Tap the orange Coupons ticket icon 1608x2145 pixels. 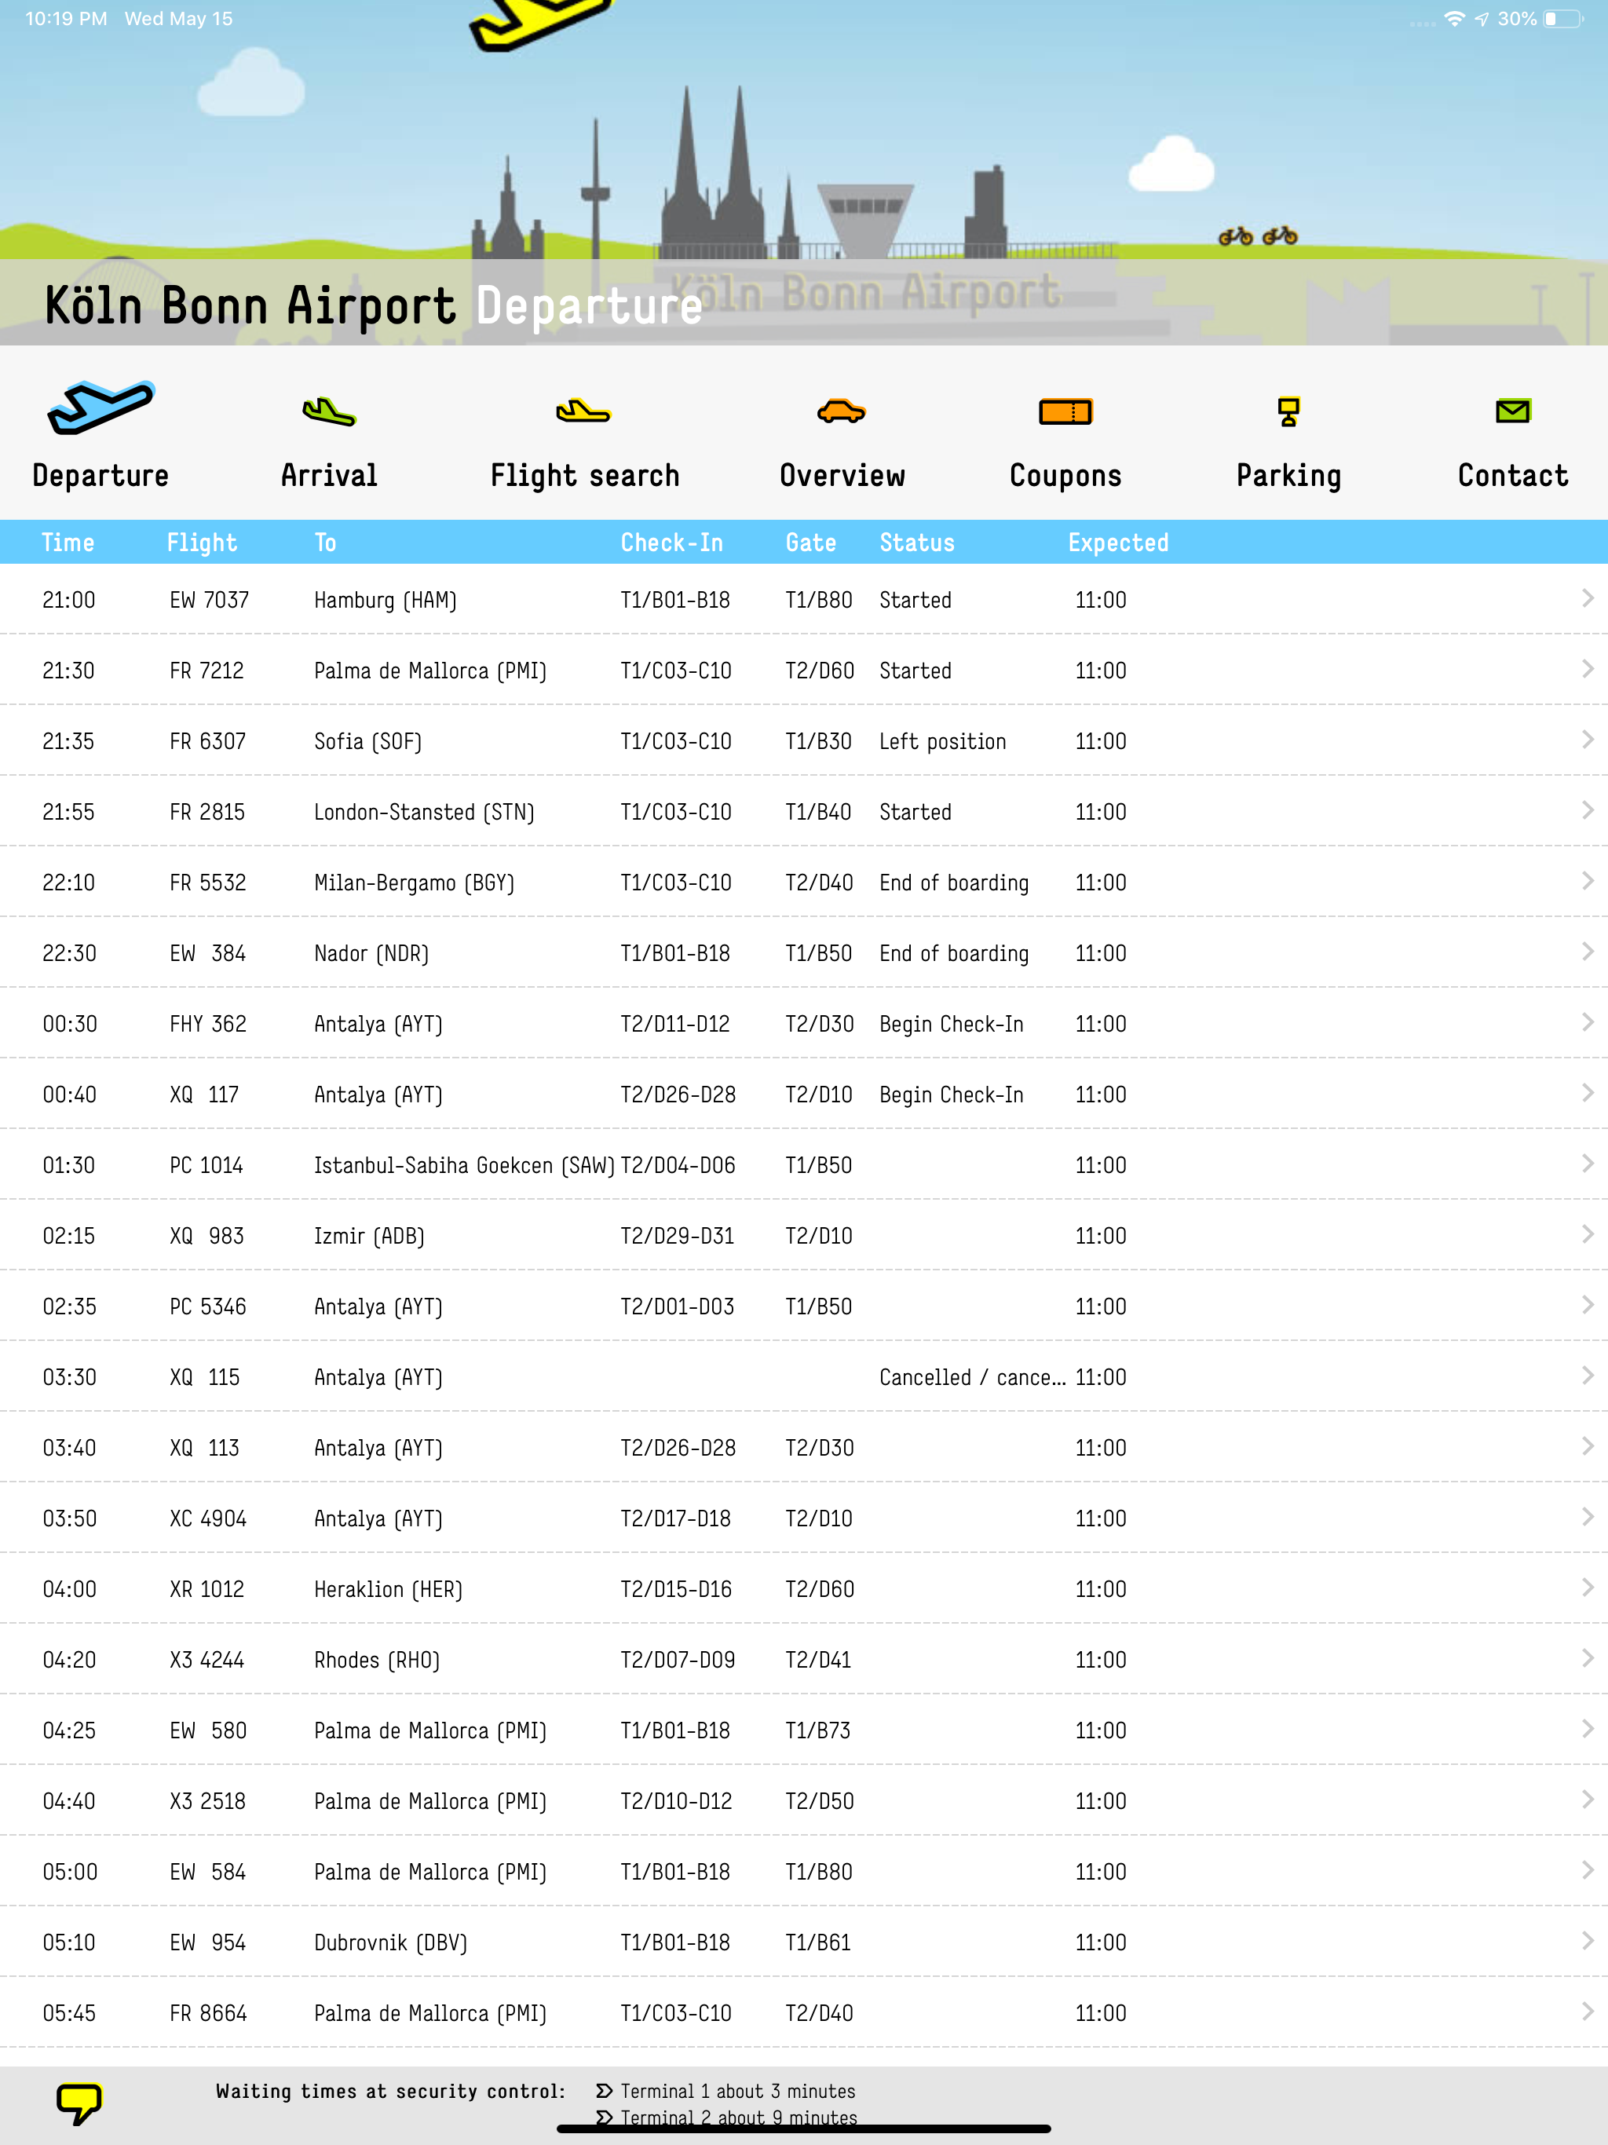(x=1065, y=412)
